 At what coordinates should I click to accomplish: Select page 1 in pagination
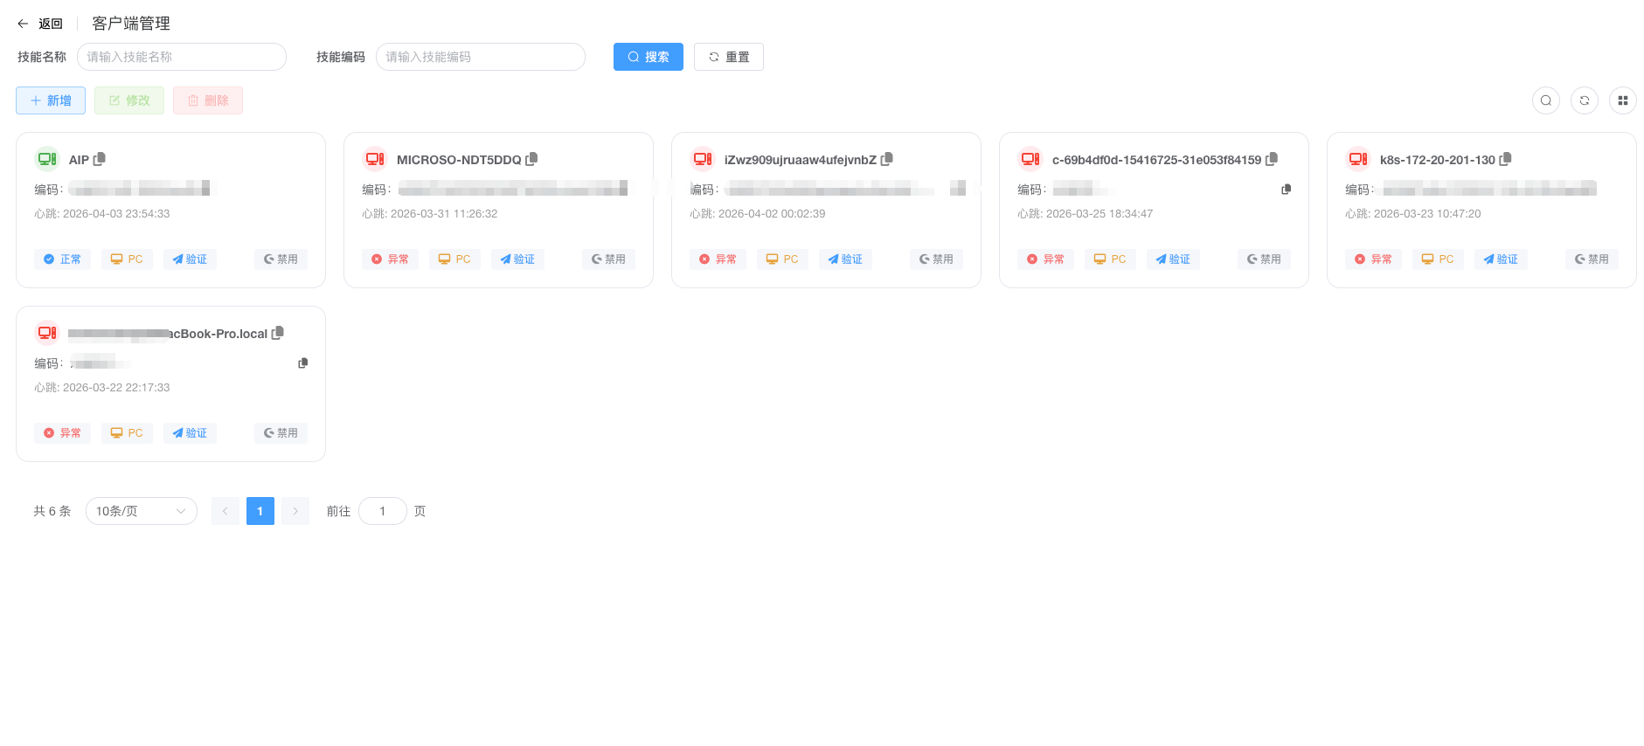(260, 511)
